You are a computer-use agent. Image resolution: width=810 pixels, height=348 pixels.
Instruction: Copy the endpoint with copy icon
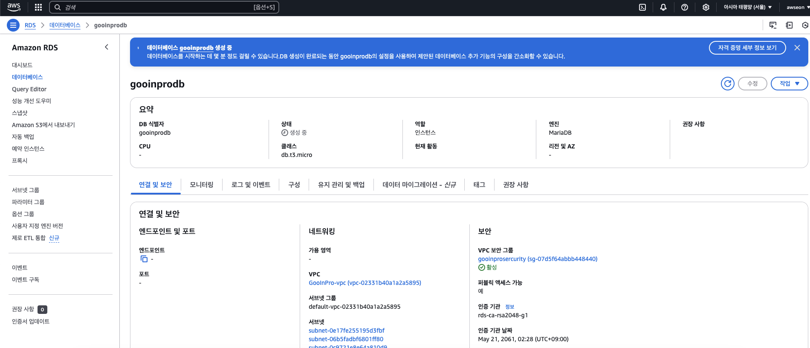click(x=144, y=259)
